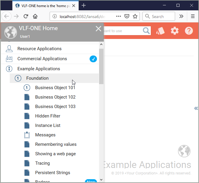Click the theme swatches icon in header
Image resolution: width=199 pixels, height=183 pixels.
(160, 31)
